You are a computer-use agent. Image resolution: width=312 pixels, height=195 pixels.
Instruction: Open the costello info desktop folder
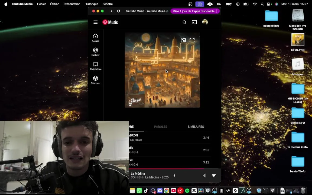tap(271, 18)
